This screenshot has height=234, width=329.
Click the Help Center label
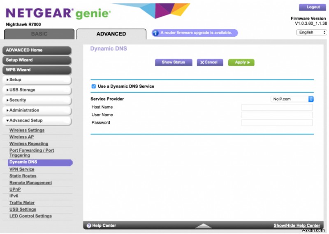[x=104, y=226]
